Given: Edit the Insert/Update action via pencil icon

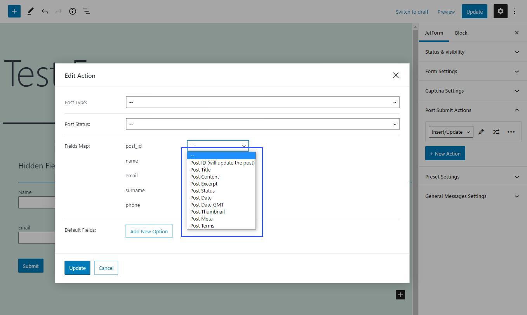Looking at the screenshot, I should click(x=481, y=132).
